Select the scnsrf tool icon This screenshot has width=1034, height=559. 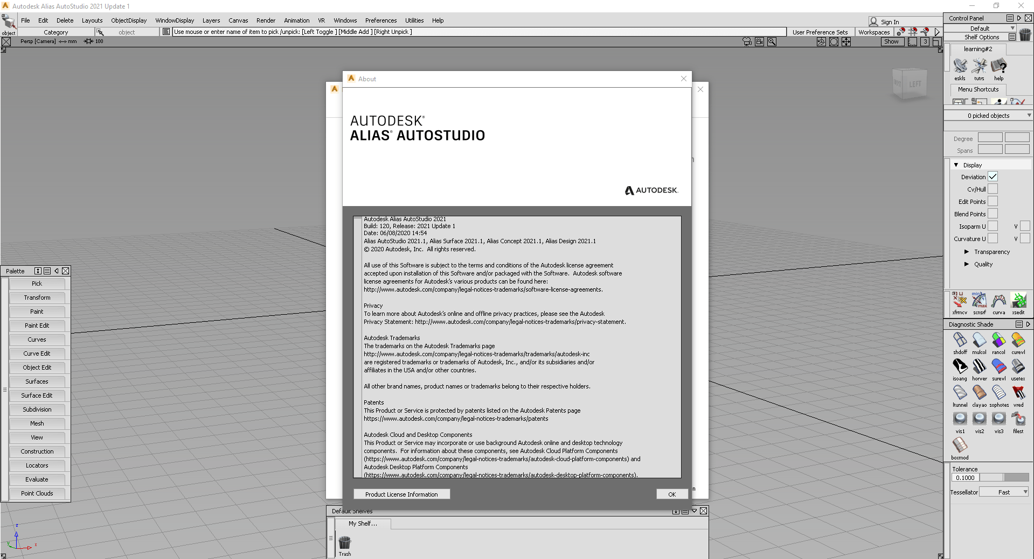click(x=979, y=300)
